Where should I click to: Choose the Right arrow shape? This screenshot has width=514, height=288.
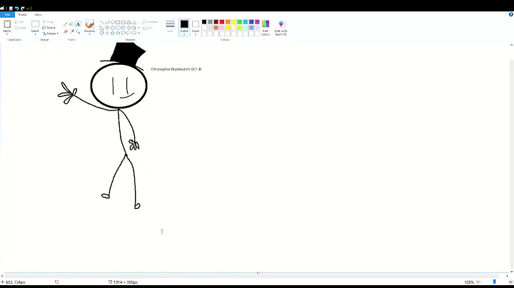click(x=124, y=28)
